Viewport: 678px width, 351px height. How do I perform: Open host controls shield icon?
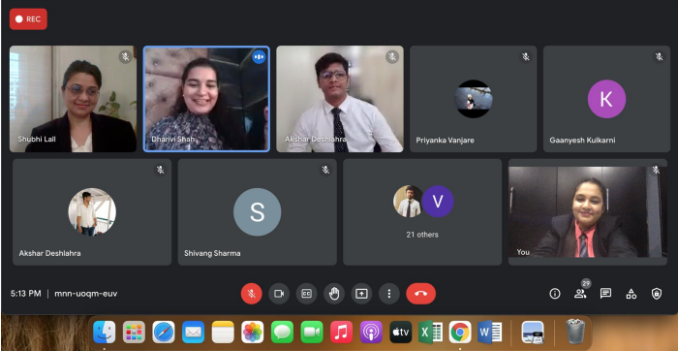657,294
